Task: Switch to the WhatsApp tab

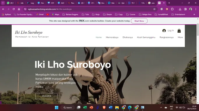Action: [x=10, y=3]
